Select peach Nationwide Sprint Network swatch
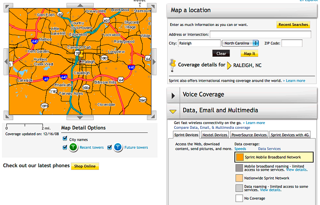The image size is (320, 205). pos(239,178)
